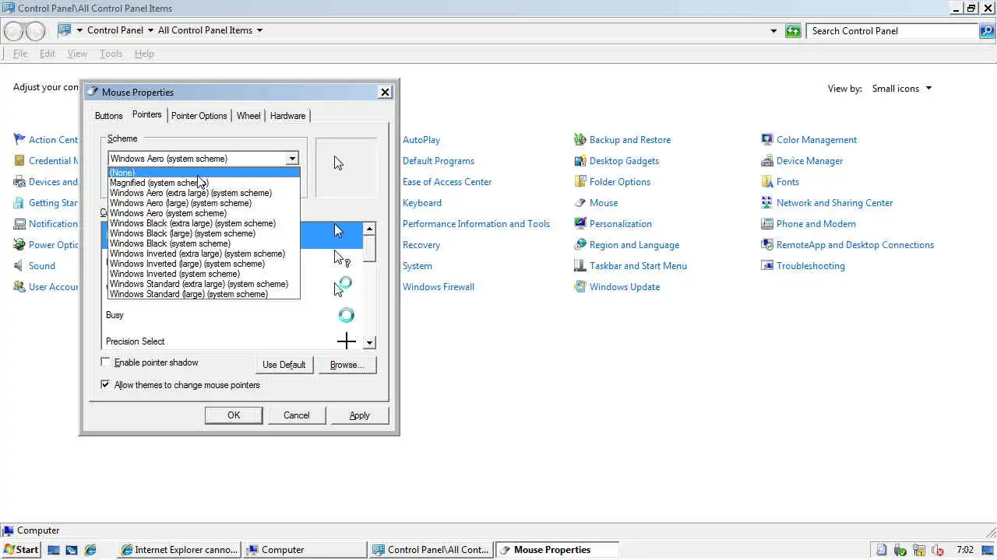Open the Edit menu
The image size is (997, 560).
[48, 54]
